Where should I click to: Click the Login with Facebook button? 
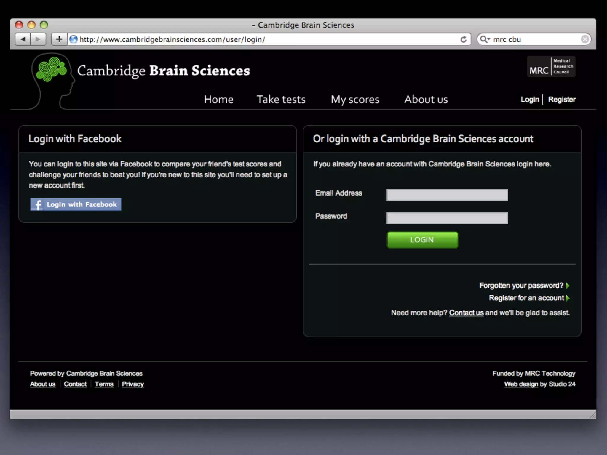tap(76, 204)
